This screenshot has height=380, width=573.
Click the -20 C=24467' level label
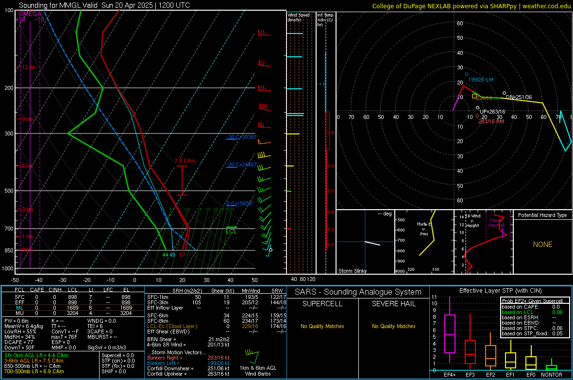(x=242, y=165)
